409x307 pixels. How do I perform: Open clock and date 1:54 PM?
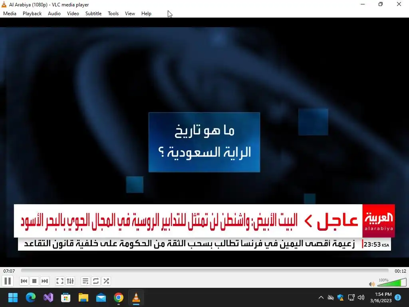tap(381, 297)
